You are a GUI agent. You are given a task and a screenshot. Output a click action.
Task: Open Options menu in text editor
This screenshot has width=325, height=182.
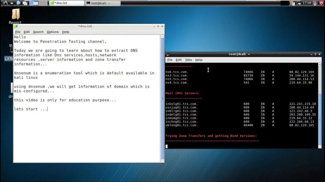pyautogui.click(x=53, y=32)
